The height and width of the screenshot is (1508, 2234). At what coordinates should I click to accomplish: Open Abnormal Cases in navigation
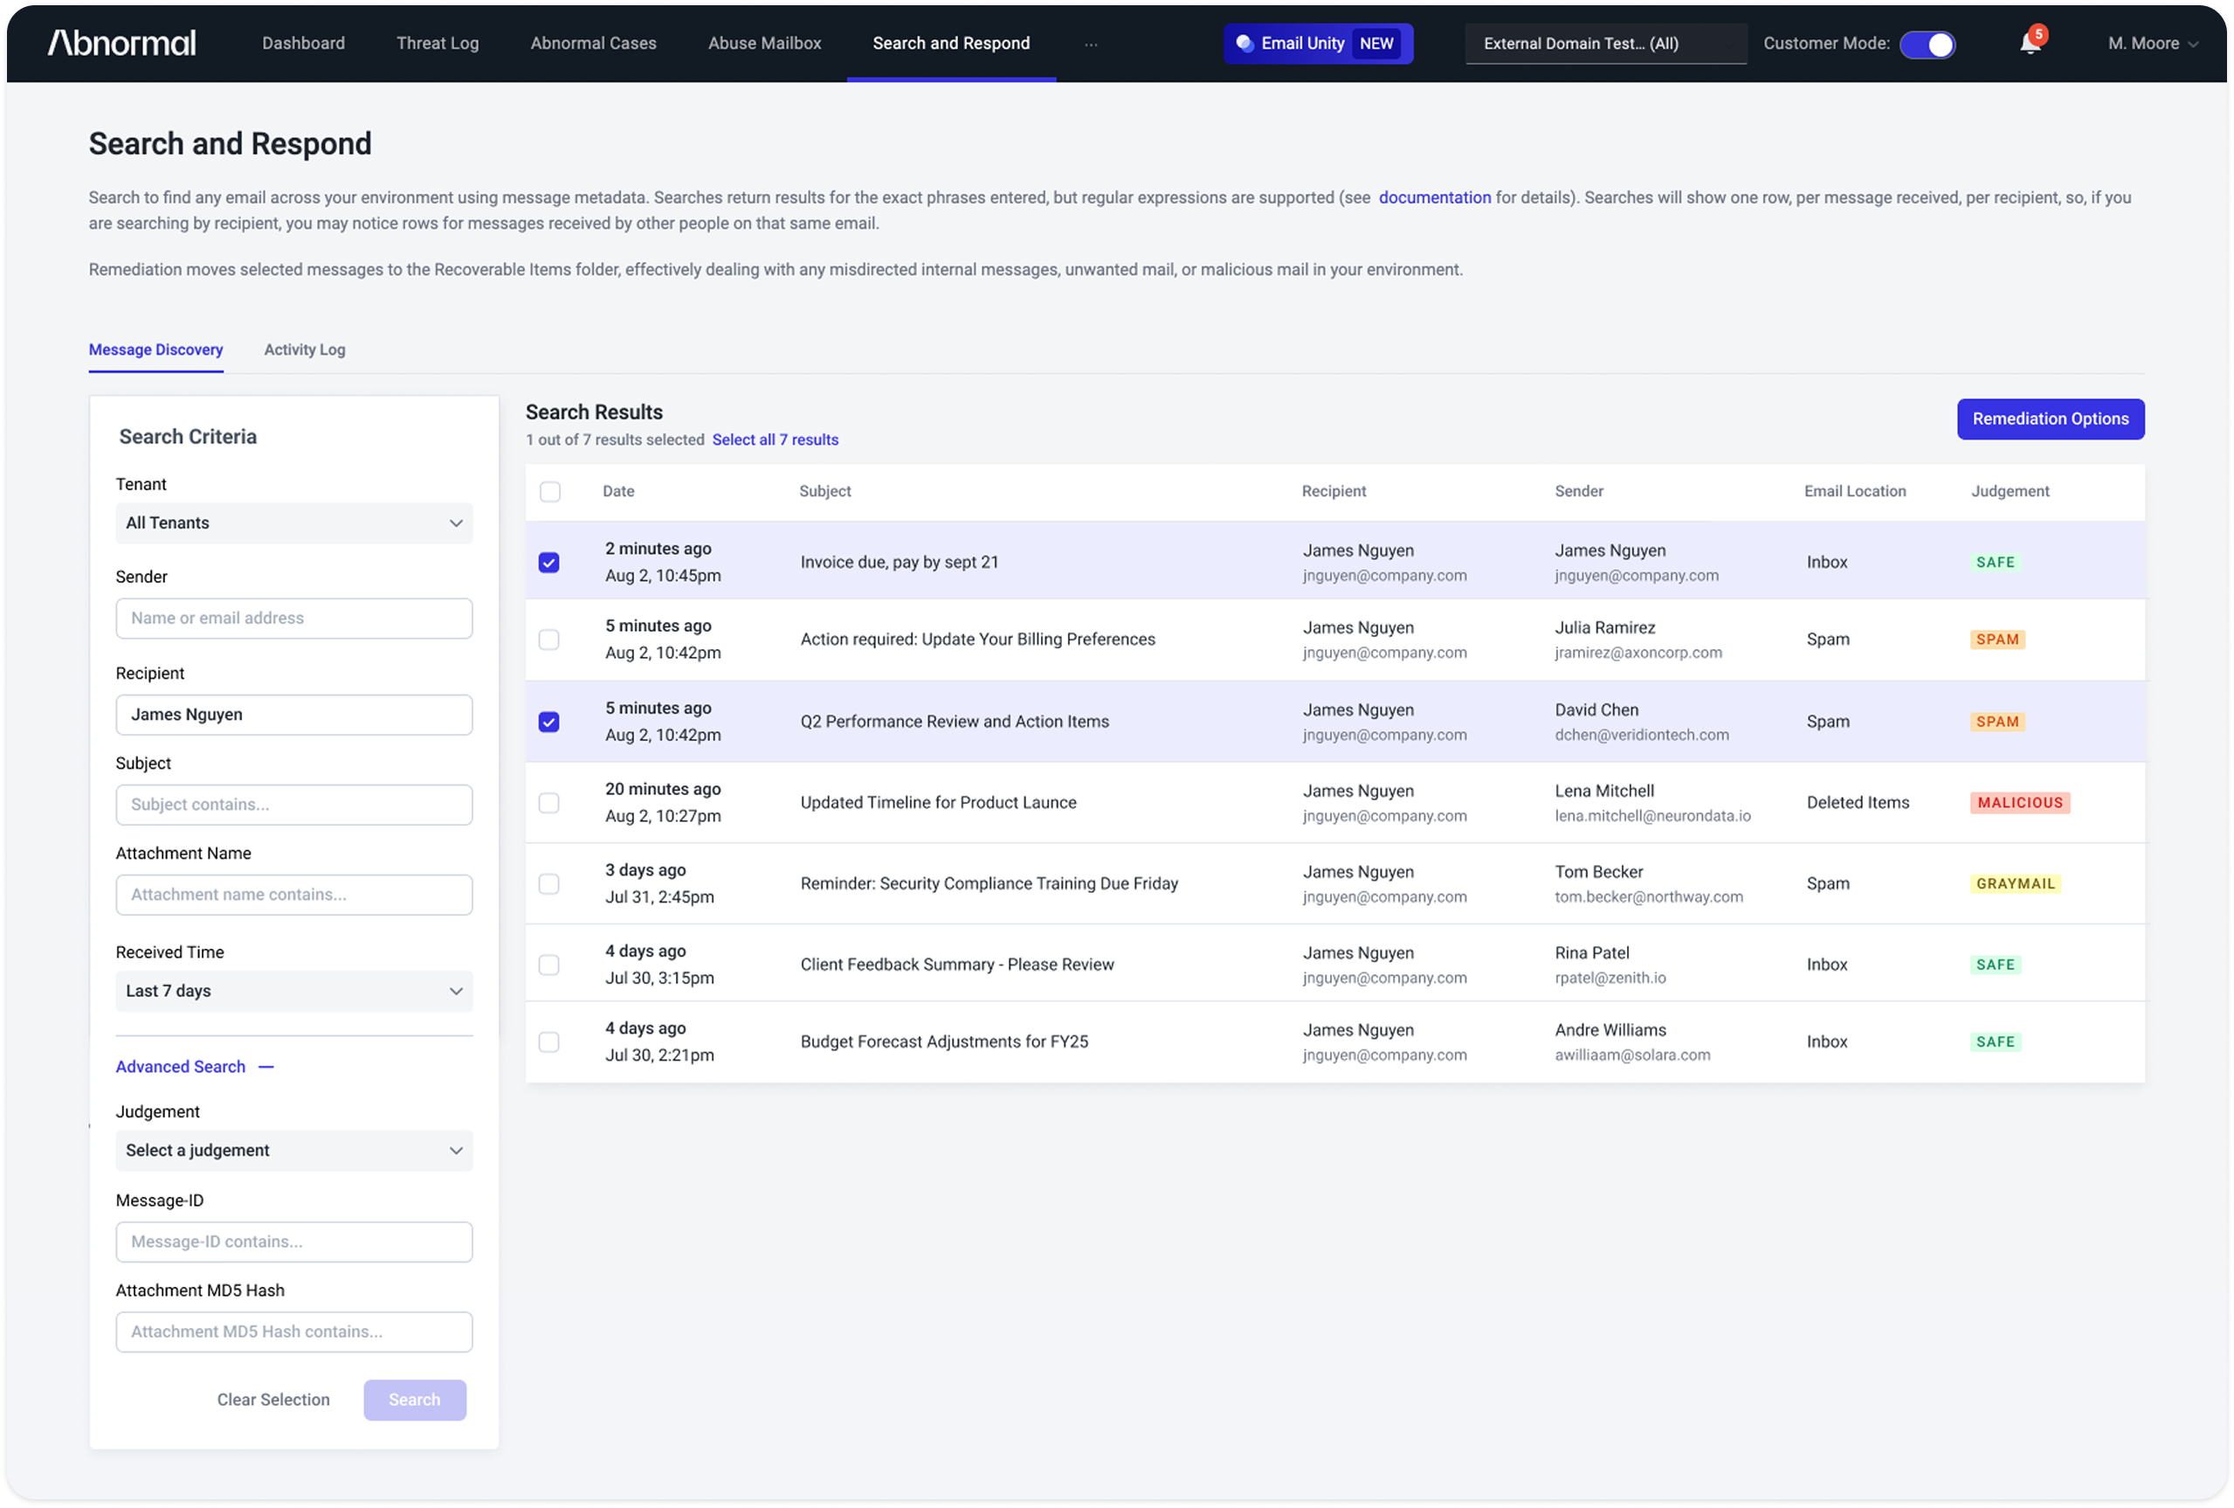pyautogui.click(x=593, y=44)
